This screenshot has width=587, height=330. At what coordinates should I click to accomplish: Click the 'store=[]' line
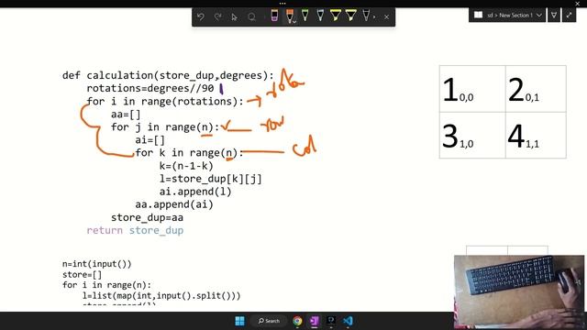[82, 275]
